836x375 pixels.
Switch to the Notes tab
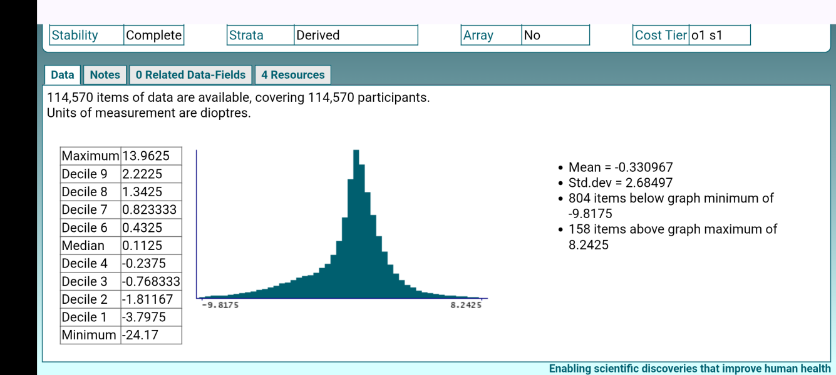coord(105,75)
